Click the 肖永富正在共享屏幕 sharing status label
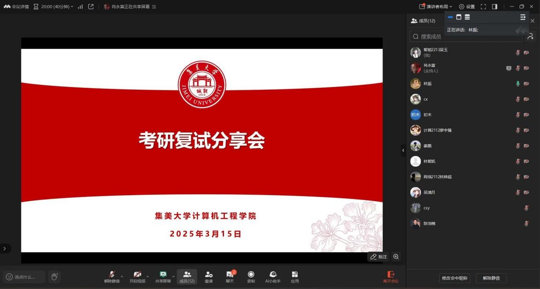Screen dimensions: 540x289 coord(131,7)
